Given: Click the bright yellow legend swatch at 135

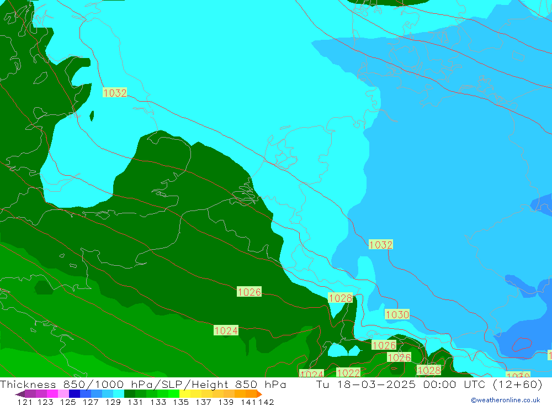Looking at the screenshot, I should pos(185,394).
